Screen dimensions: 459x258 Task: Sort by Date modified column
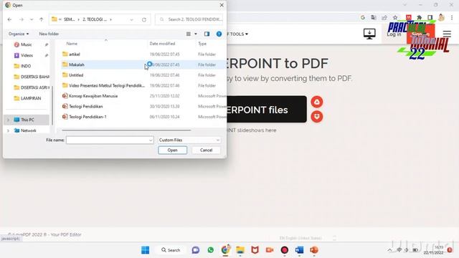pos(162,44)
